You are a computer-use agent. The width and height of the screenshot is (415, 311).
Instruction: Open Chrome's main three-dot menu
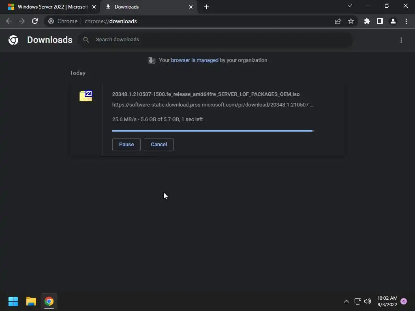[406, 21]
